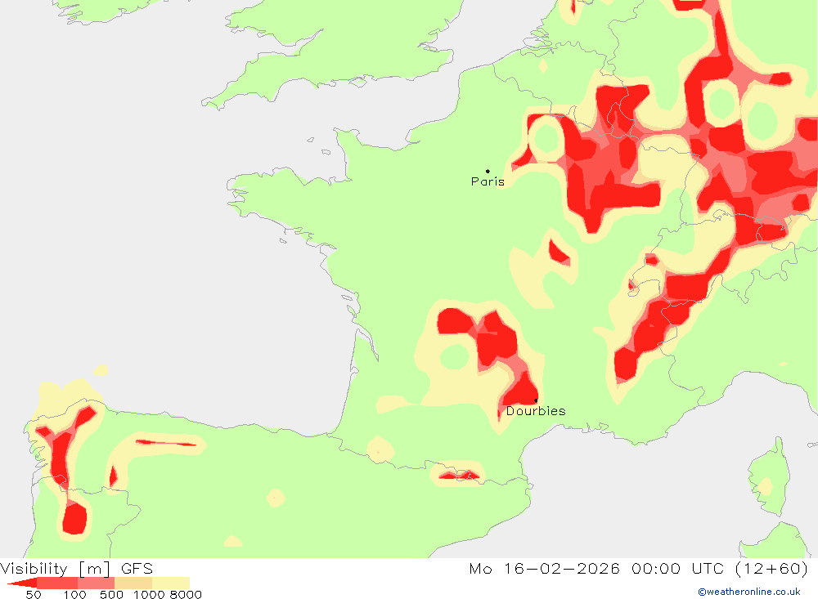This screenshot has height=599, width=818.
Task: Click the 1000-8000 m pale yellow legend swatch
Action: coord(171,583)
